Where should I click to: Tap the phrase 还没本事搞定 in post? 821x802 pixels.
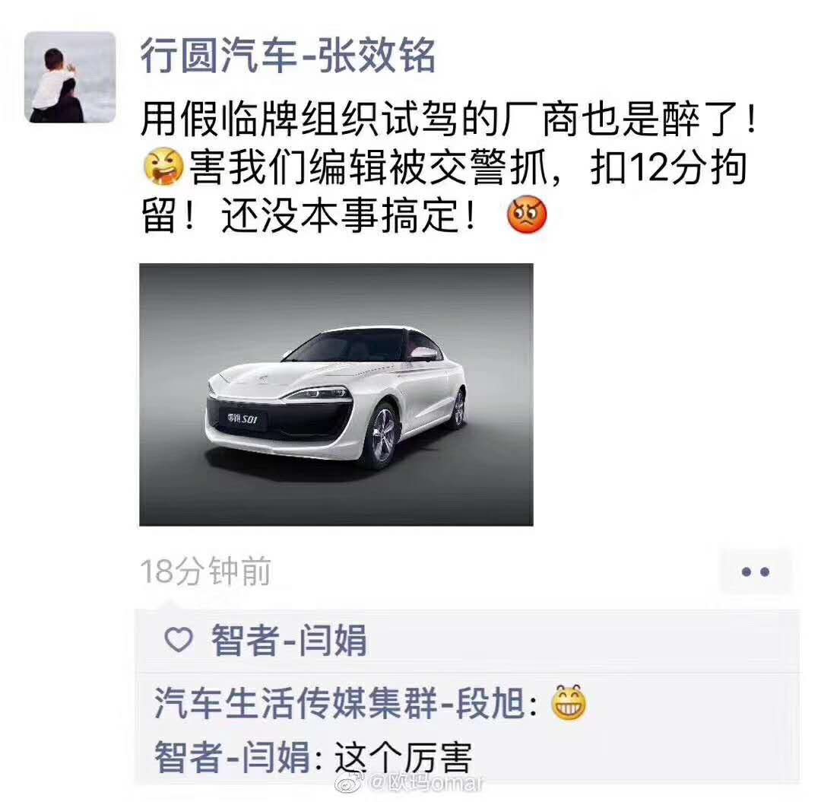(x=347, y=215)
